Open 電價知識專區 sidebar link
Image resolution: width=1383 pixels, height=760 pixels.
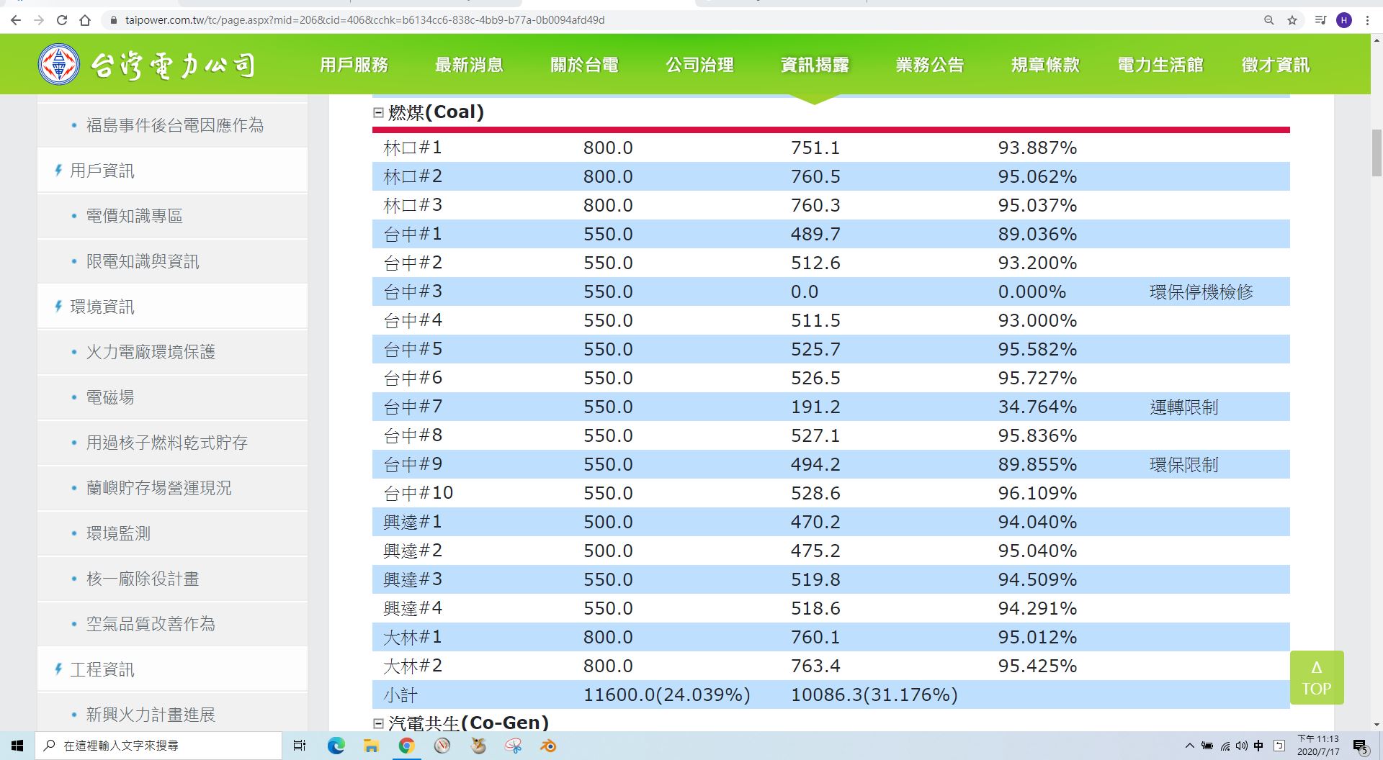point(134,216)
